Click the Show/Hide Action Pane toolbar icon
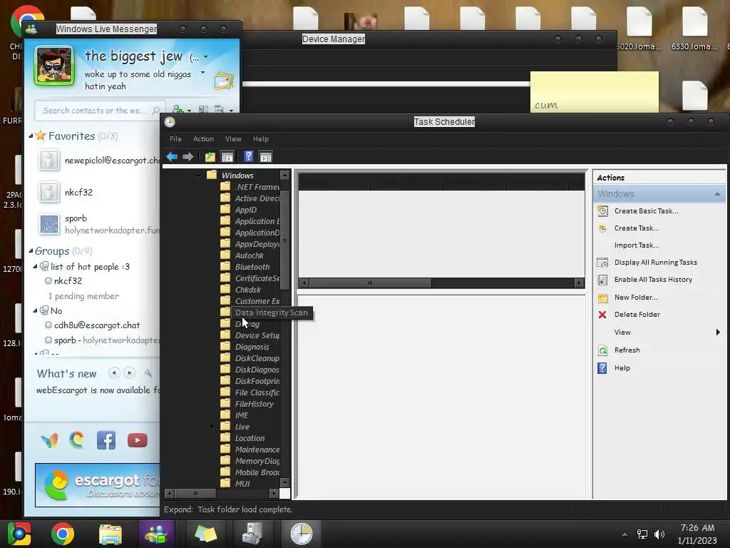 265,156
